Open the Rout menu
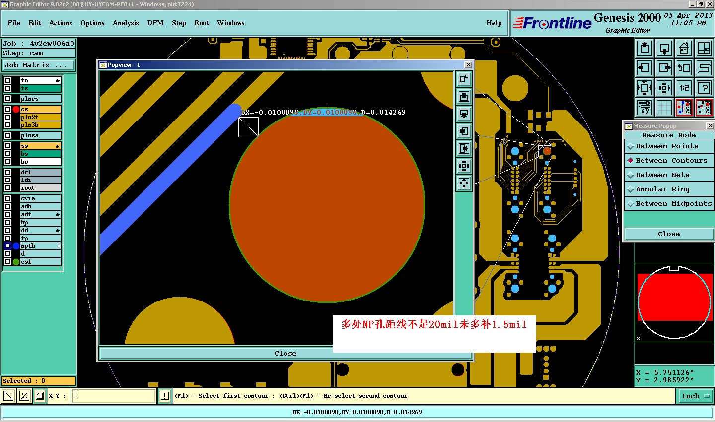 tap(202, 23)
